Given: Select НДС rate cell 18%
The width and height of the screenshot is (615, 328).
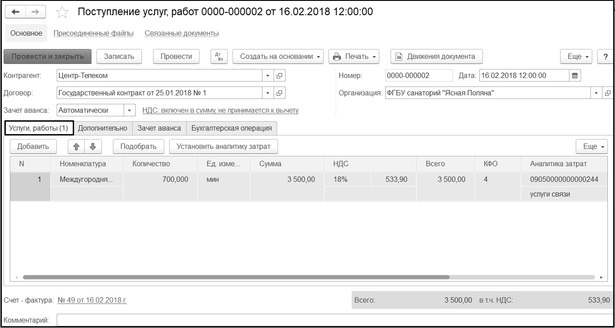Looking at the screenshot, I should point(347,180).
